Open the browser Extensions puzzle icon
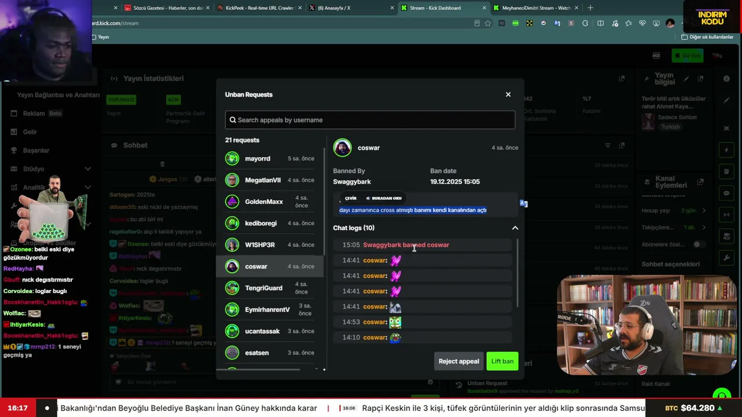 585,23
